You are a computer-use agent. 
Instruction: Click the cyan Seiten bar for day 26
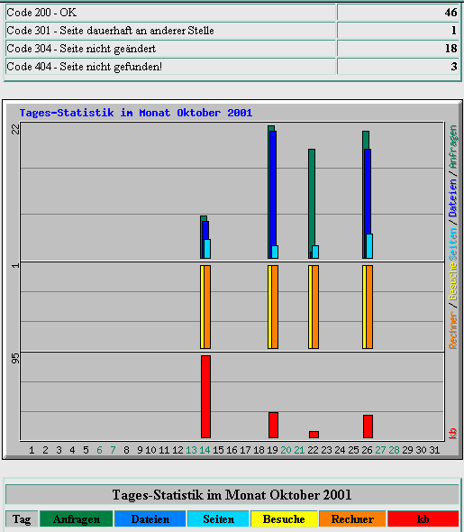click(x=369, y=246)
